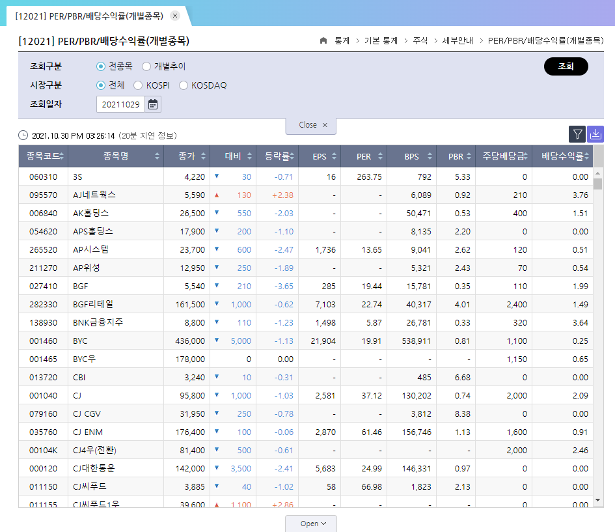
Task: Sort by 종목코드 column arrows
Action: 62,156
